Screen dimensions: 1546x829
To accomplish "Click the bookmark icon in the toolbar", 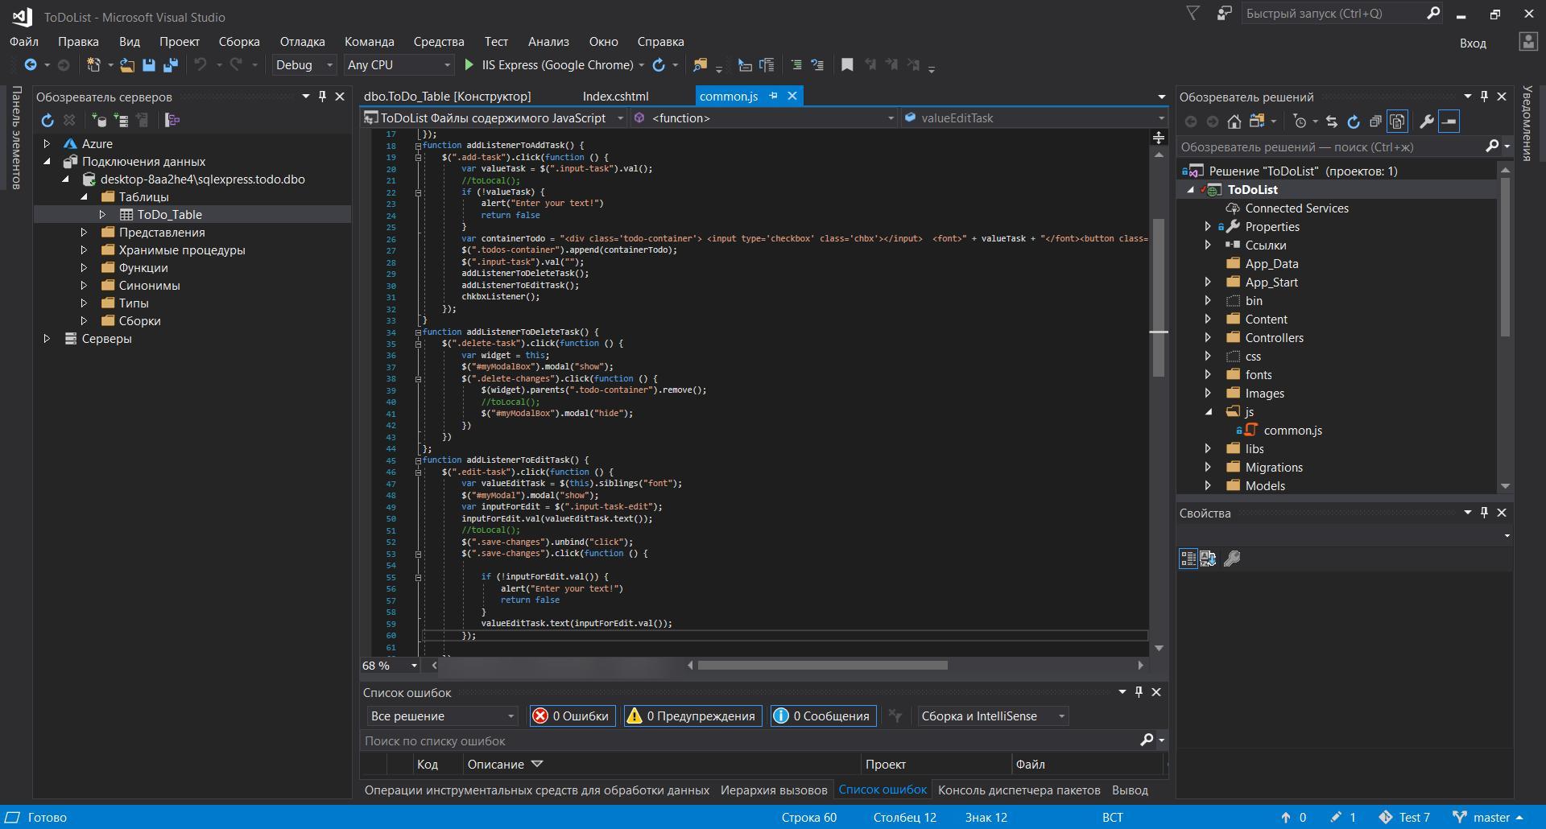I will (847, 65).
